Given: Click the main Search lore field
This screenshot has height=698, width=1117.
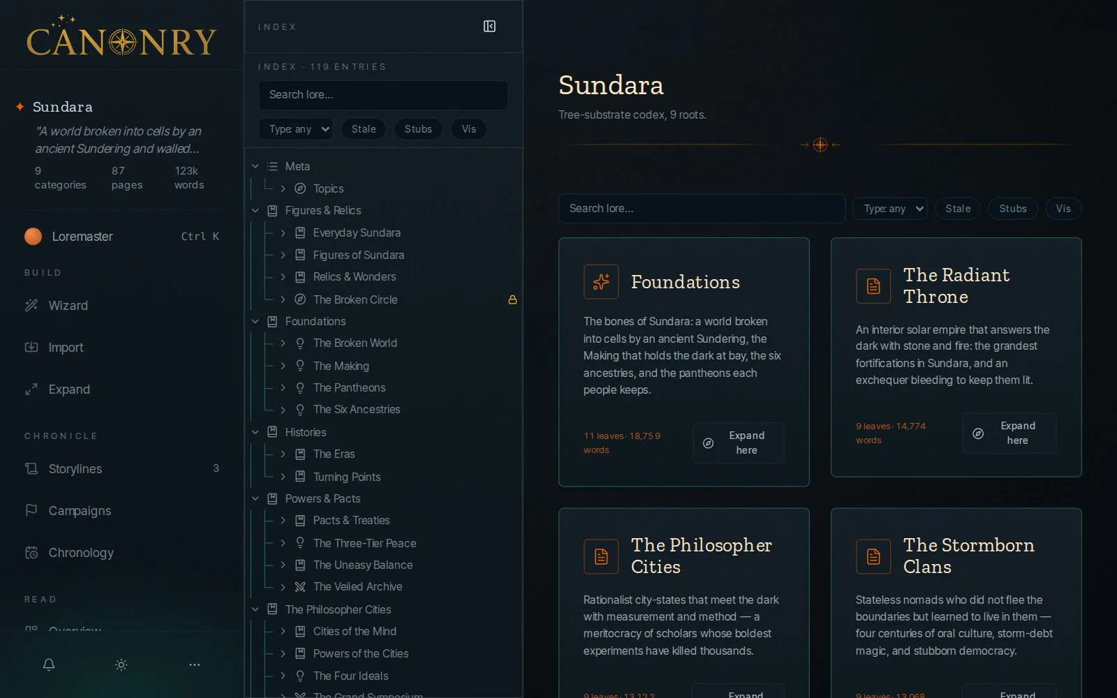Looking at the screenshot, I should coord(702,209).
